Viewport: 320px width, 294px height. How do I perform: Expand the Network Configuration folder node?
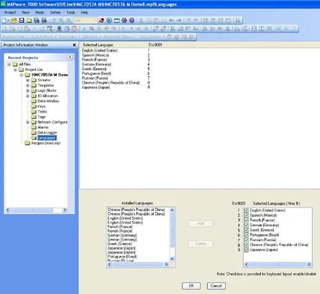coord(28,122)
